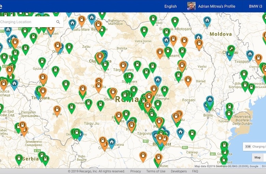Open the blue home pin near Slatina
The image size is (266, 174).
point(112,142)
